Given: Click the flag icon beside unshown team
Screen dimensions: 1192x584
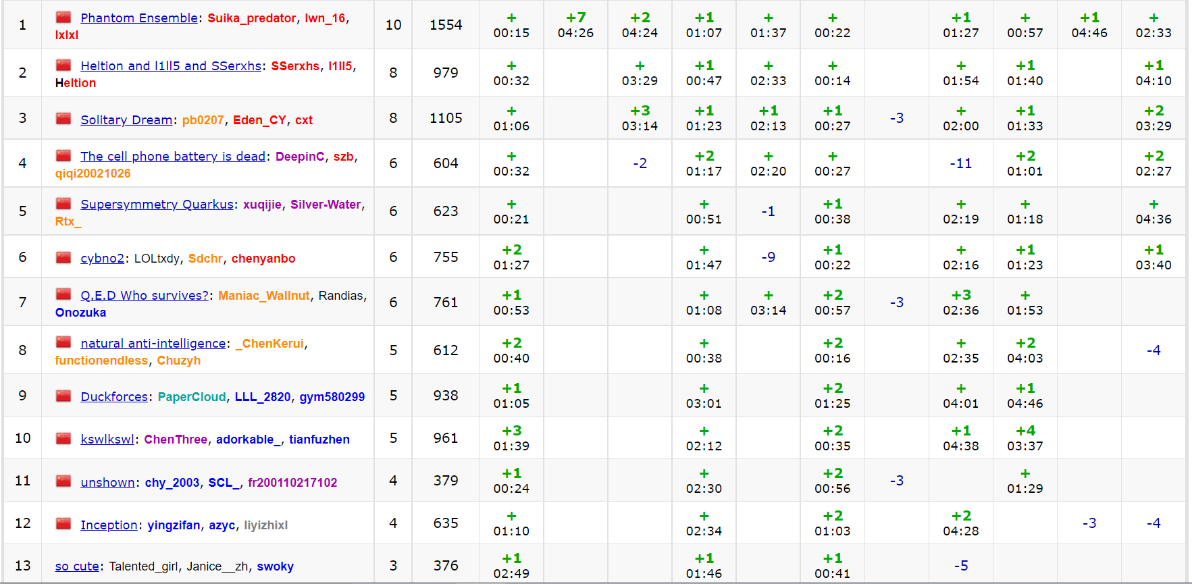Looking at the screenshot, I should pos(63,481).
